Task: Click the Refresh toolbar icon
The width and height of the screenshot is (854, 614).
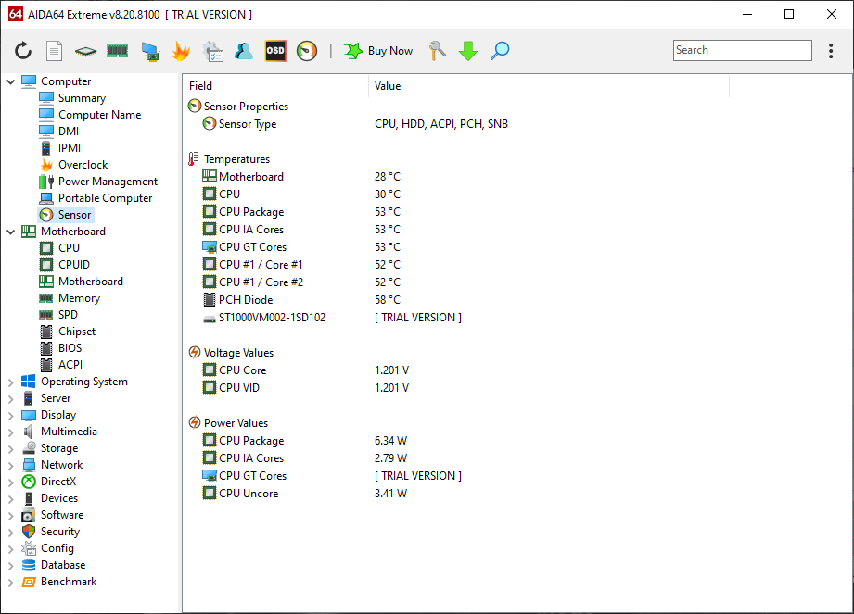Action: pyautogui.click(x=23, y=51)
